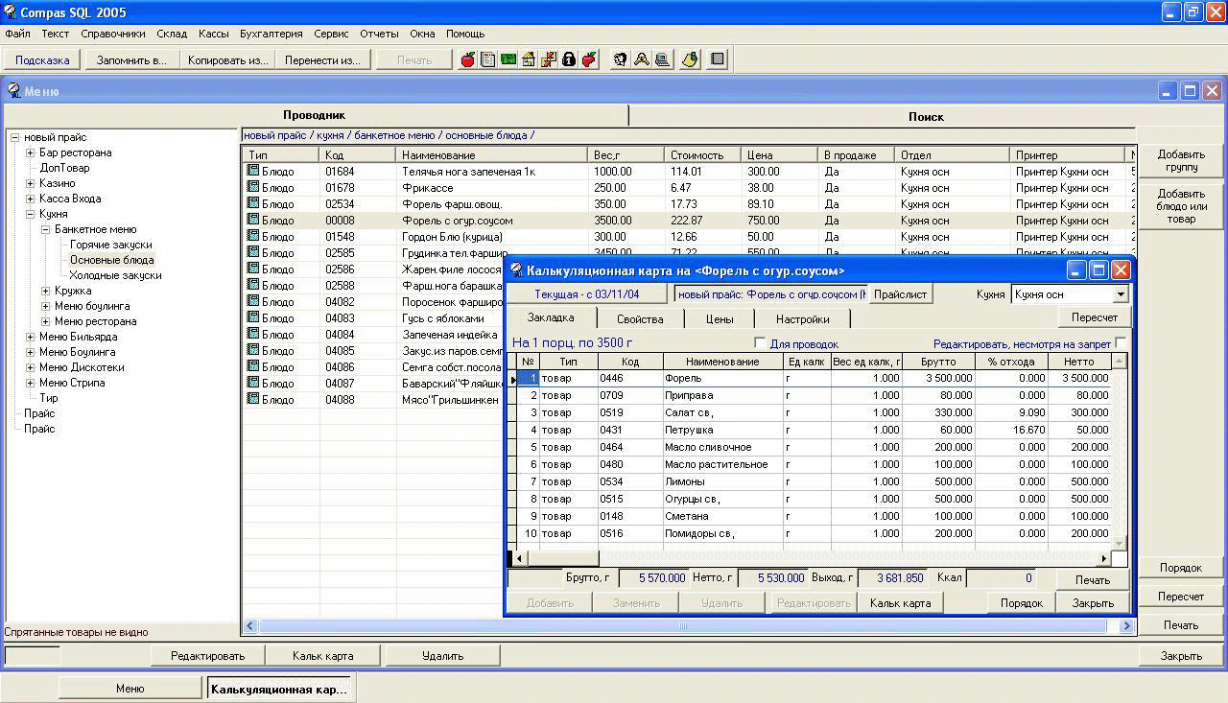1228x703 pixels.
Task: Click the keys toolbar icon
Action: tap(641, 59)
